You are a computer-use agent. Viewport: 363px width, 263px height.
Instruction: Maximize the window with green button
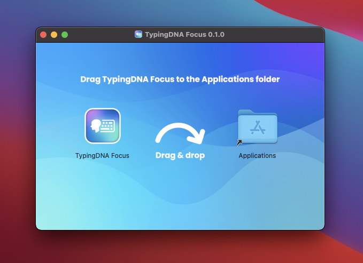click(x=65, y=35)
